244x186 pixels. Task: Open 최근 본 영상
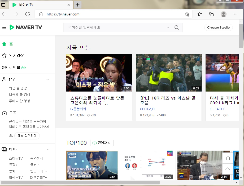coord(18,88)
